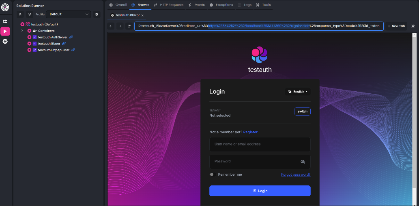Open the English language dropdown

point(298,92)
